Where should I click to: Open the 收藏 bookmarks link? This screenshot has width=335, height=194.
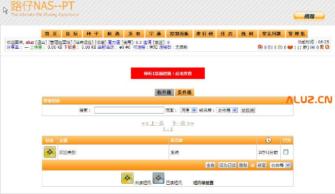point(100,42)
